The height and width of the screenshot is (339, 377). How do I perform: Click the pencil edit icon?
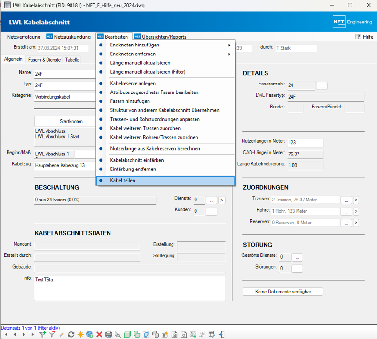pos(62,334)
